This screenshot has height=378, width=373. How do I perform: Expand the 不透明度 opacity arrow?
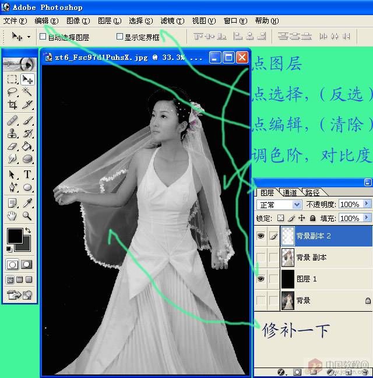click(x=367, y=205)
